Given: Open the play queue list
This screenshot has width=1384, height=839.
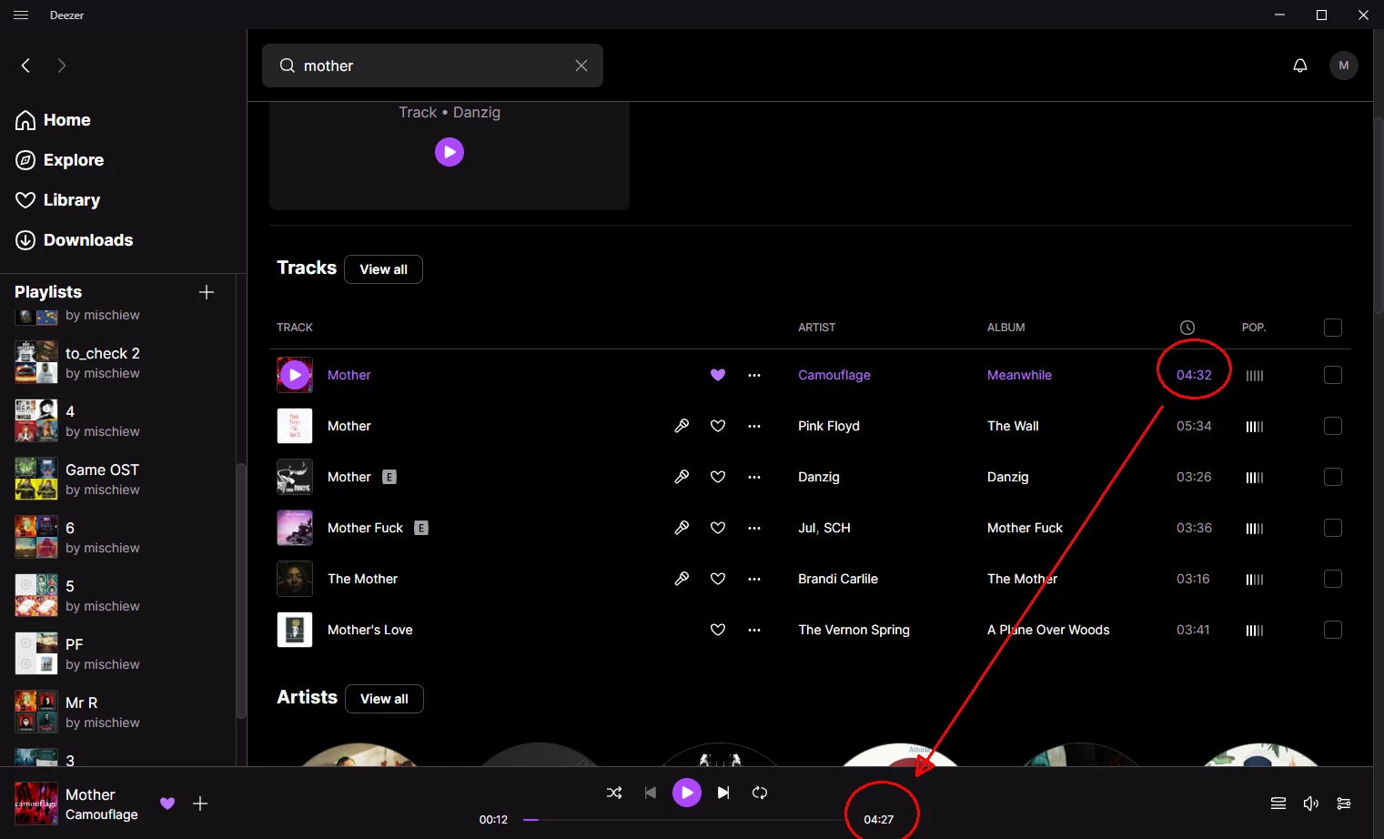Looking at the screenshot, I should pos(1278,804).
